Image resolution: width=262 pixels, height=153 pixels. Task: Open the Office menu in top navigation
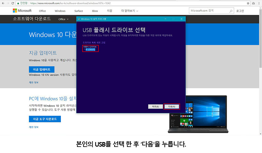point(42,11)
